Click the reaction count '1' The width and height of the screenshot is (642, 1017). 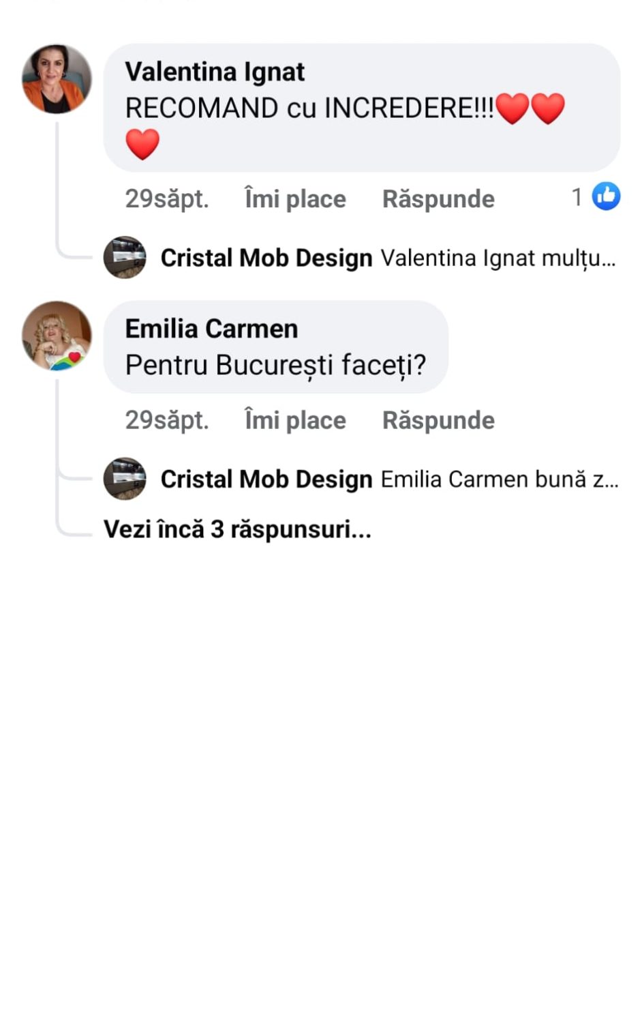click(x=577, y=197)
